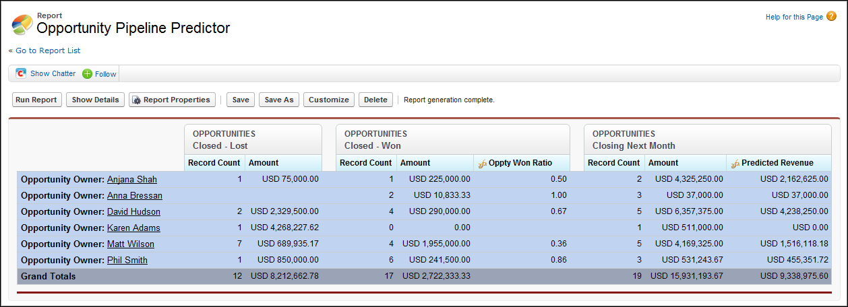The image size is (848, 307).
Task: Click the Grand Totals row label
Action: (49, 276)
